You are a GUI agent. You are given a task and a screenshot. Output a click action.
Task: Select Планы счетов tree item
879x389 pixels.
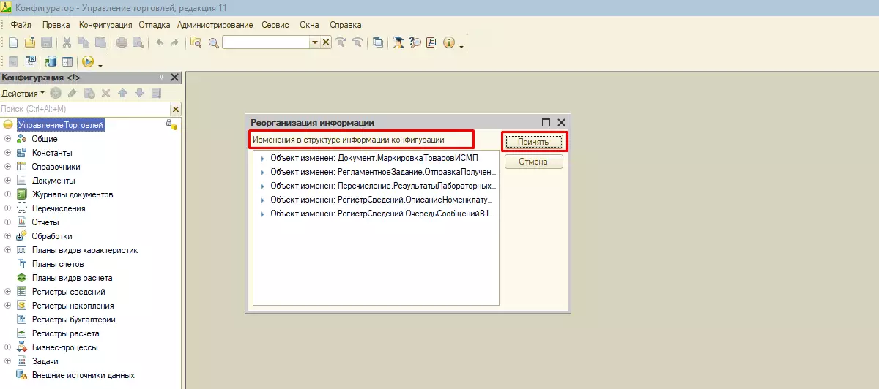pyautogui.click(x=58, y=264)
